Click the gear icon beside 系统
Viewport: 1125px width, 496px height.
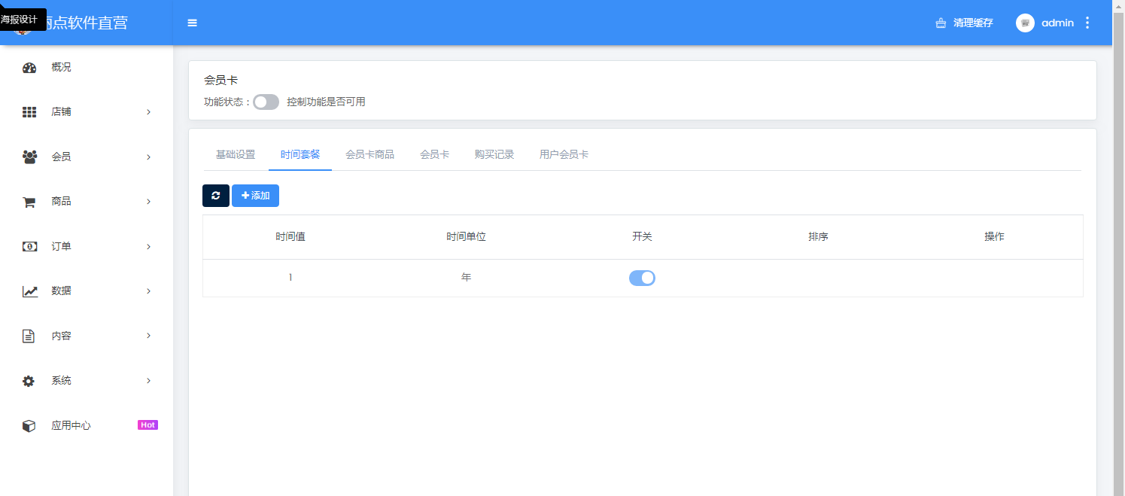coord(29,381)
